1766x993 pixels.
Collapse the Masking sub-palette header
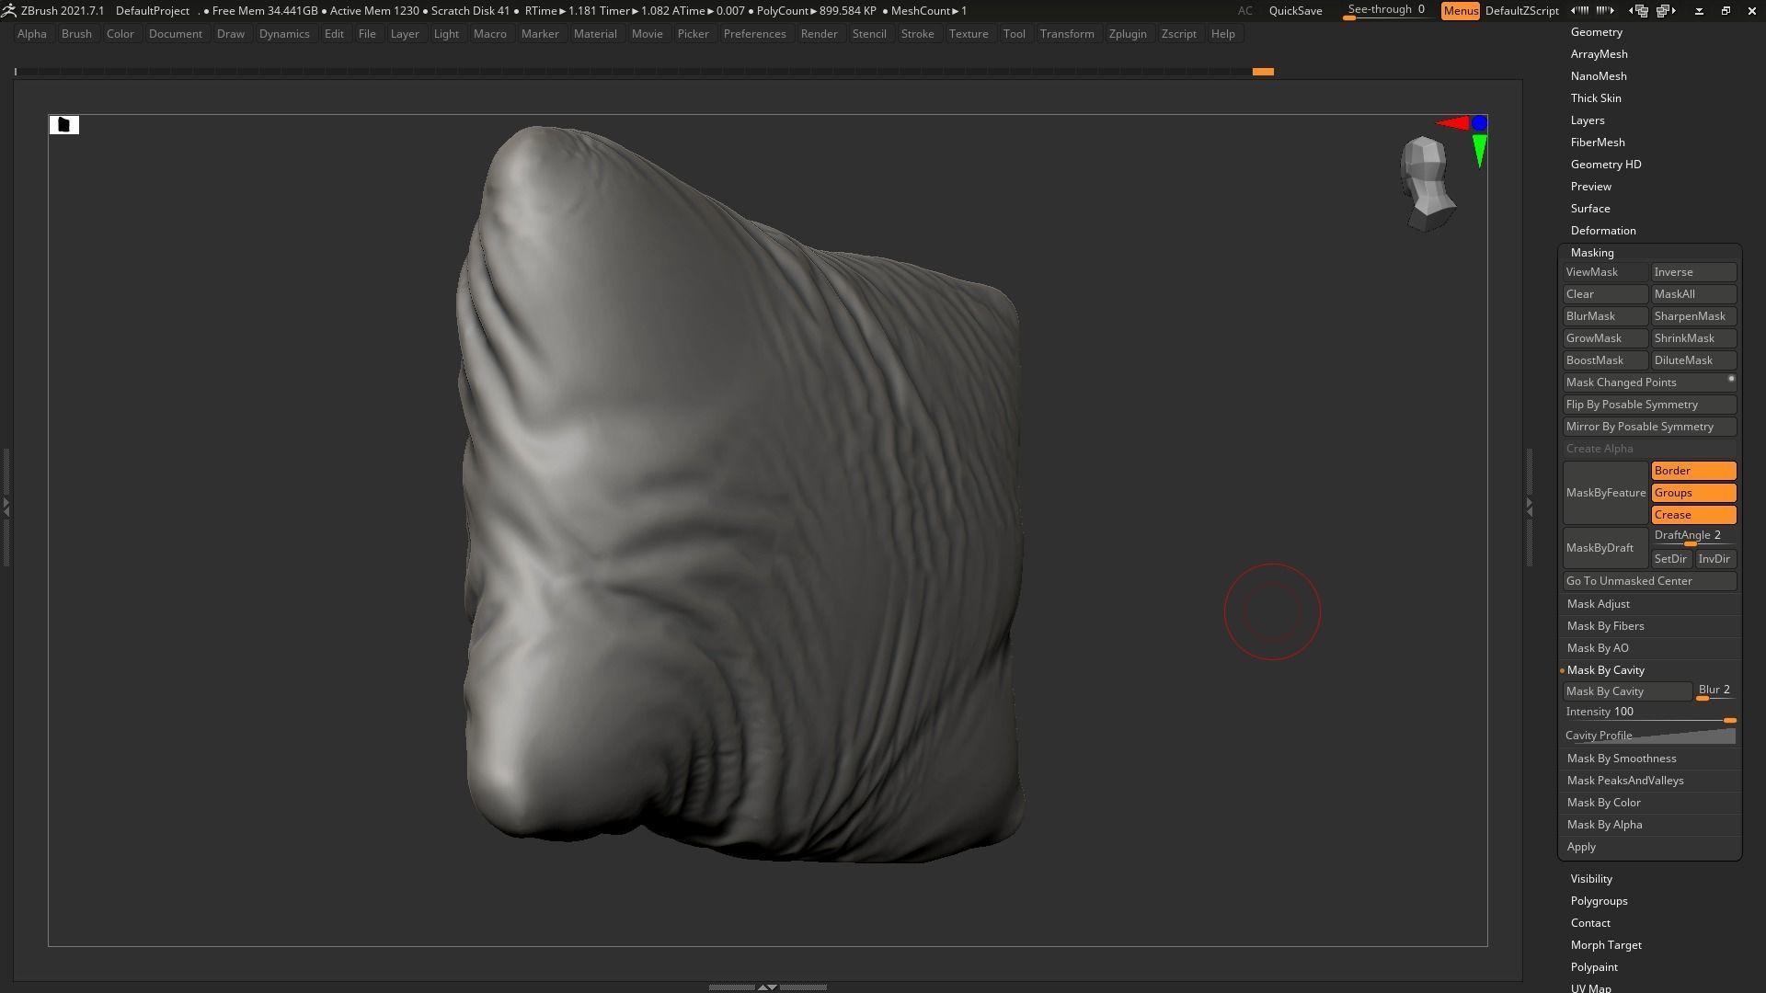pyautogui.click(x=1592, y=253)
